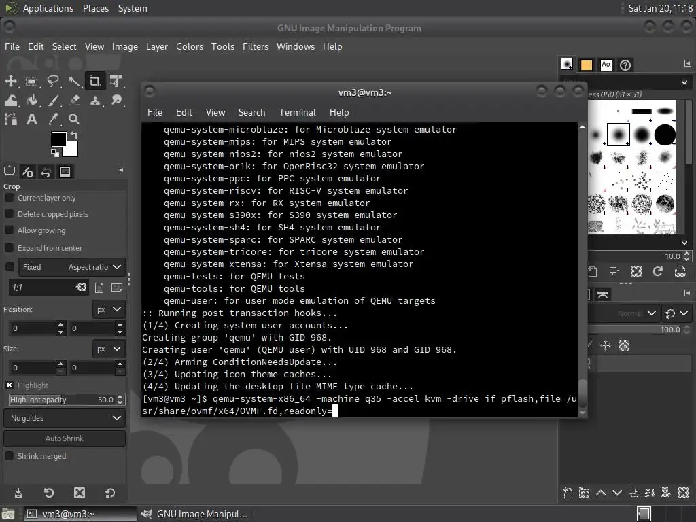Open GIMP Filters menu

point(256,46)
